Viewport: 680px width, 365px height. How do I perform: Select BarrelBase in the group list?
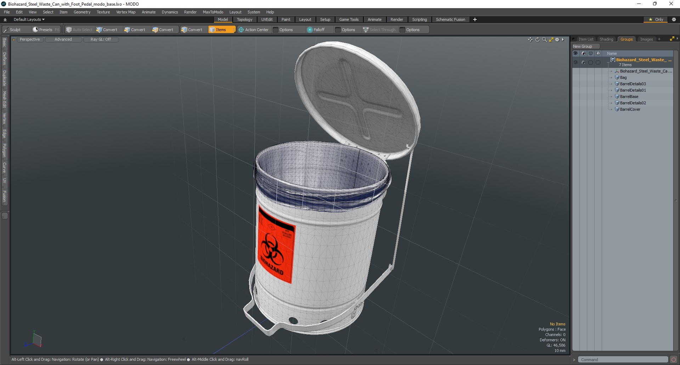pos(629,97)
